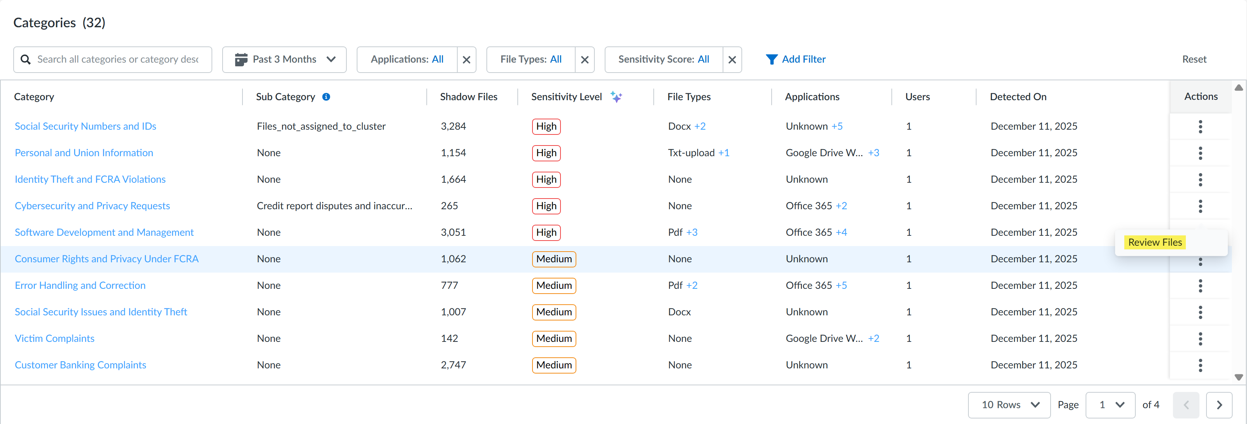Open the Past 3 Months date dropdown

click(284, 60)
